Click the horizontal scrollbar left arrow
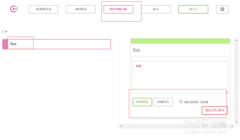The image size is (240, 140). (121, 126)
